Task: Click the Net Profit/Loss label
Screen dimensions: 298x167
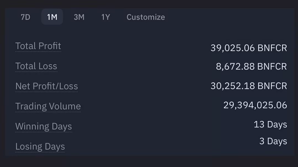Action: pyautogui.click(x=47, y=86)
